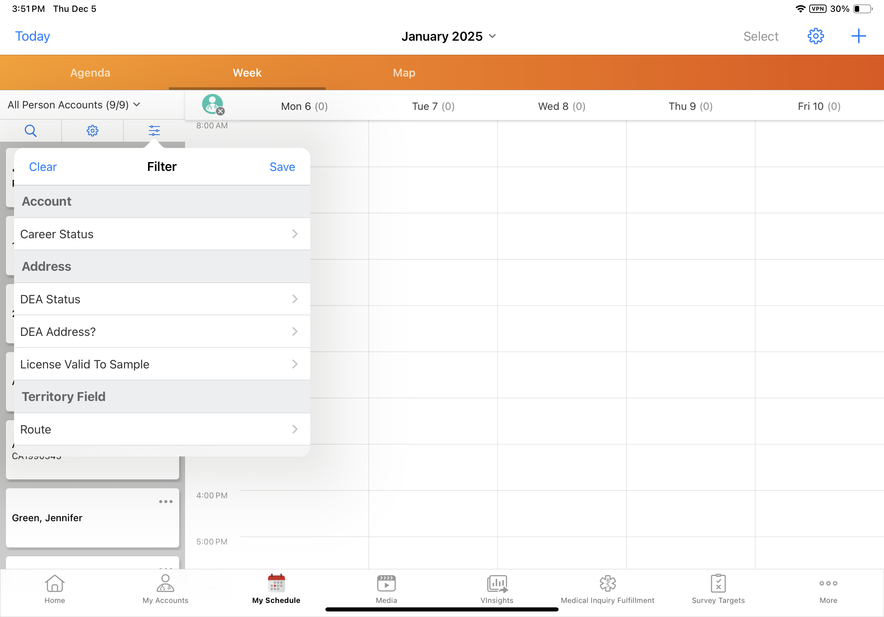
Task: Tap the filter sliders icon
Action: tap(154, 131)
